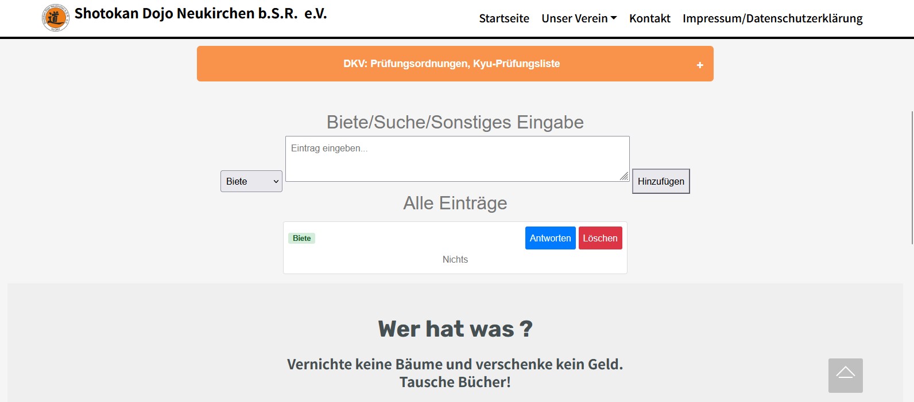Click the blue Antworten button
The width and height of the screenshot is (914, 402).
coord(550,238)
